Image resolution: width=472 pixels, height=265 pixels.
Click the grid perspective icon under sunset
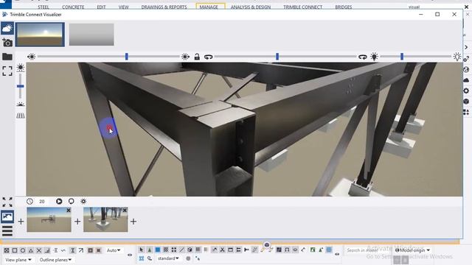[21, 116]
